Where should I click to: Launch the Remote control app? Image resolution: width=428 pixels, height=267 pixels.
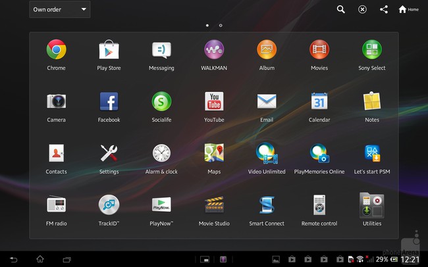point(319,205)
